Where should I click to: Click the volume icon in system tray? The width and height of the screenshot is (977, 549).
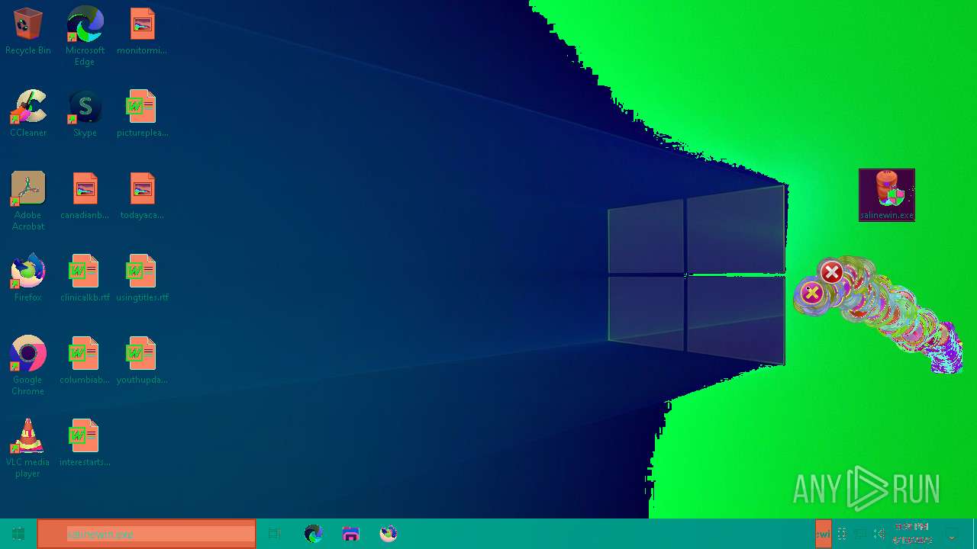click(879, 534)
